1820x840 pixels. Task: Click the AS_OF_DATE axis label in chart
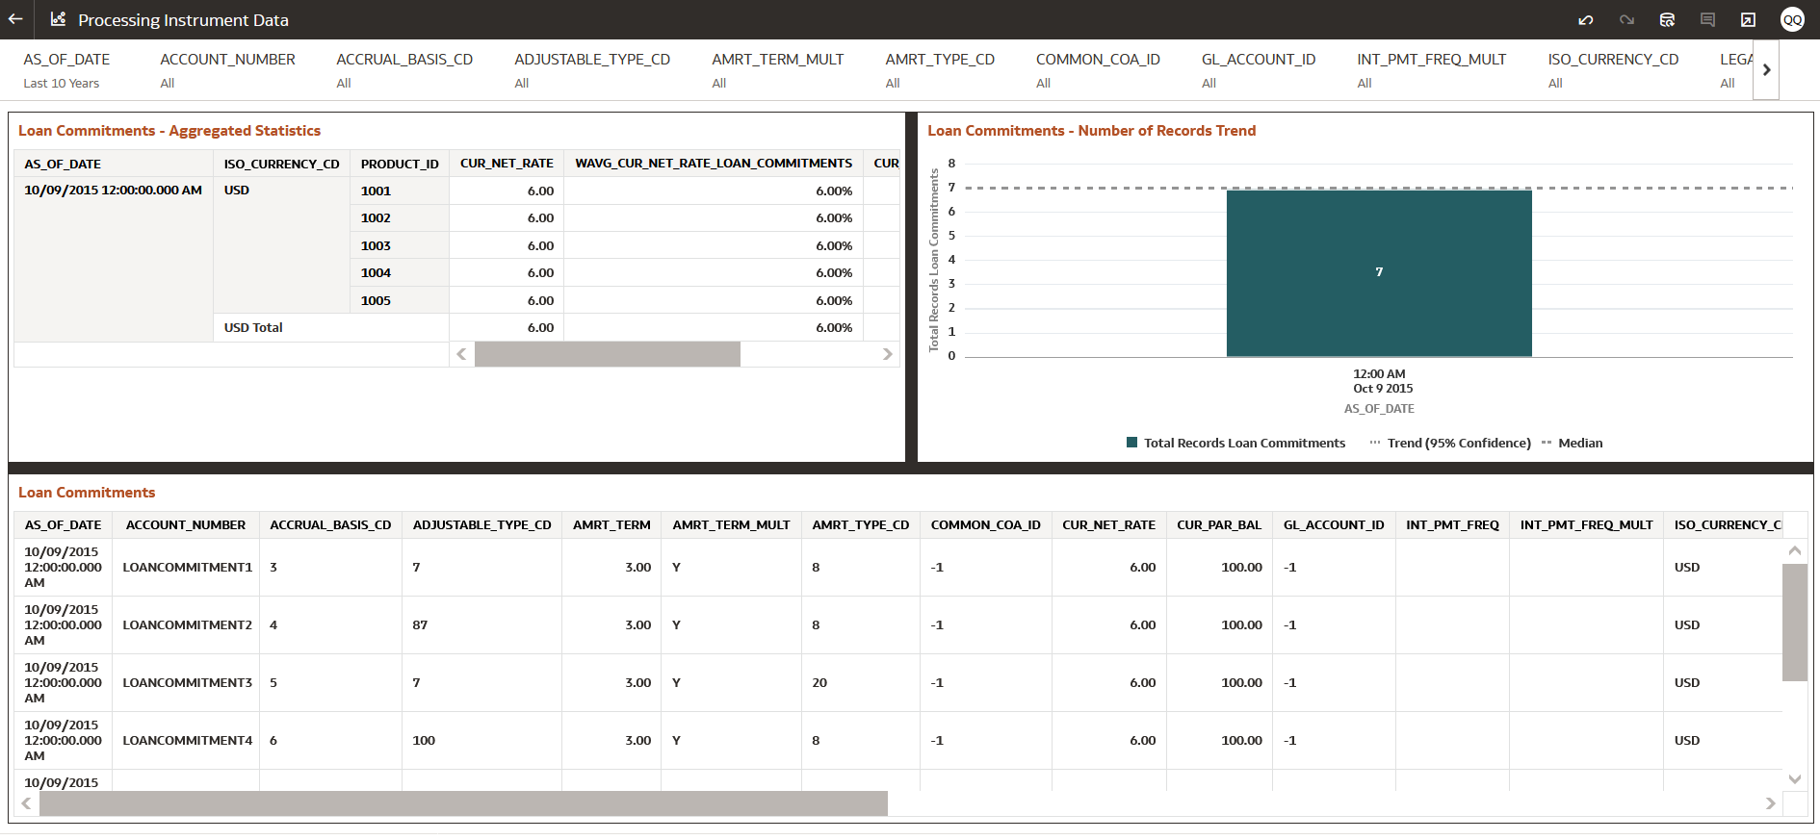[1379, 409]
